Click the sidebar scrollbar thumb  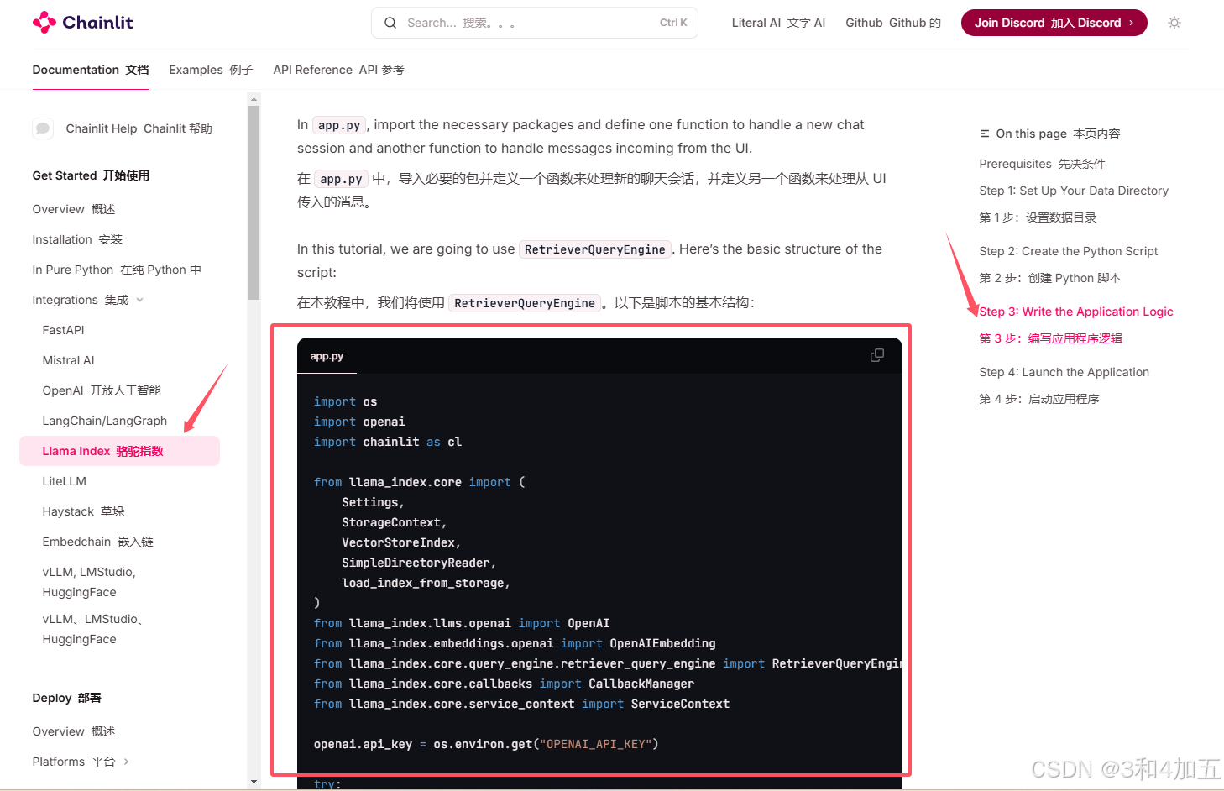pos(254,202)
